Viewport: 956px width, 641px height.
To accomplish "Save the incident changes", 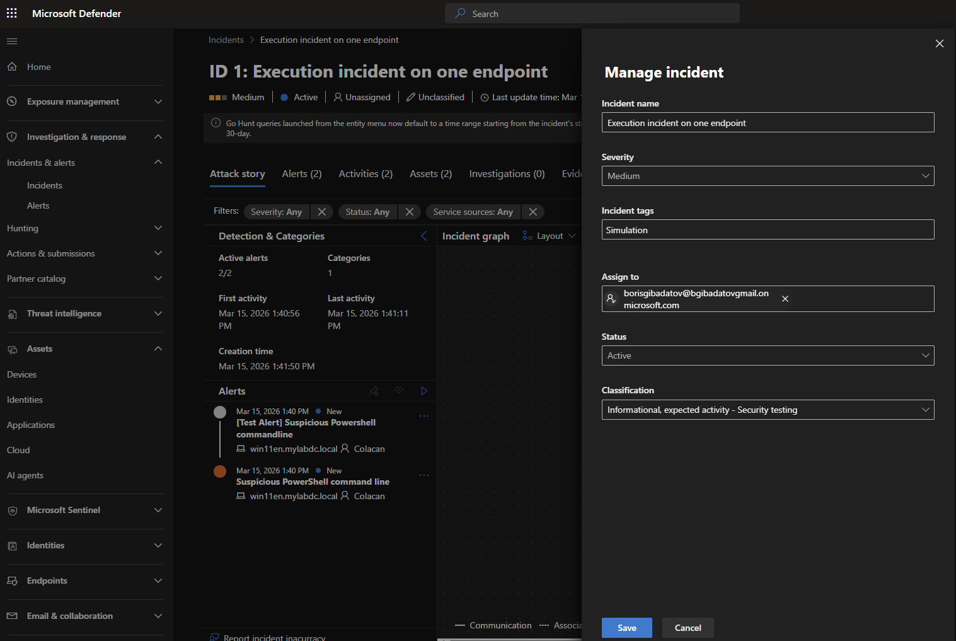I will click(626, 628).
